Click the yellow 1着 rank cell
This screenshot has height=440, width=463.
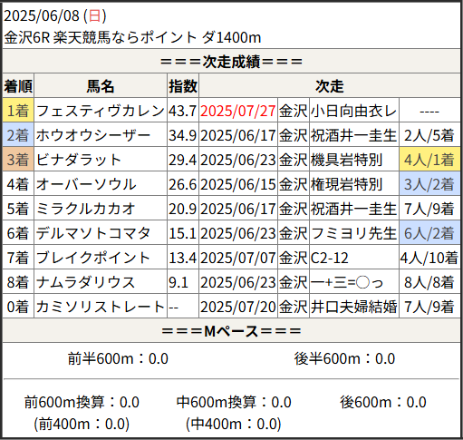[18, 111]
